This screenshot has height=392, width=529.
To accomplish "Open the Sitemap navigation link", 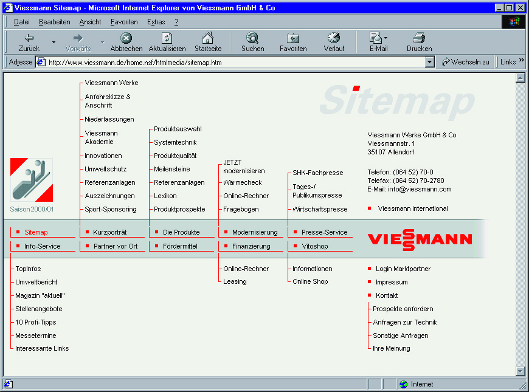I will [36, 232].
